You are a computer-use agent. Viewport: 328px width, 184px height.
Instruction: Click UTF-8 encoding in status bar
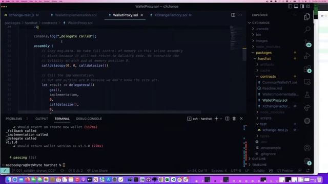click(x=236, y=170)
